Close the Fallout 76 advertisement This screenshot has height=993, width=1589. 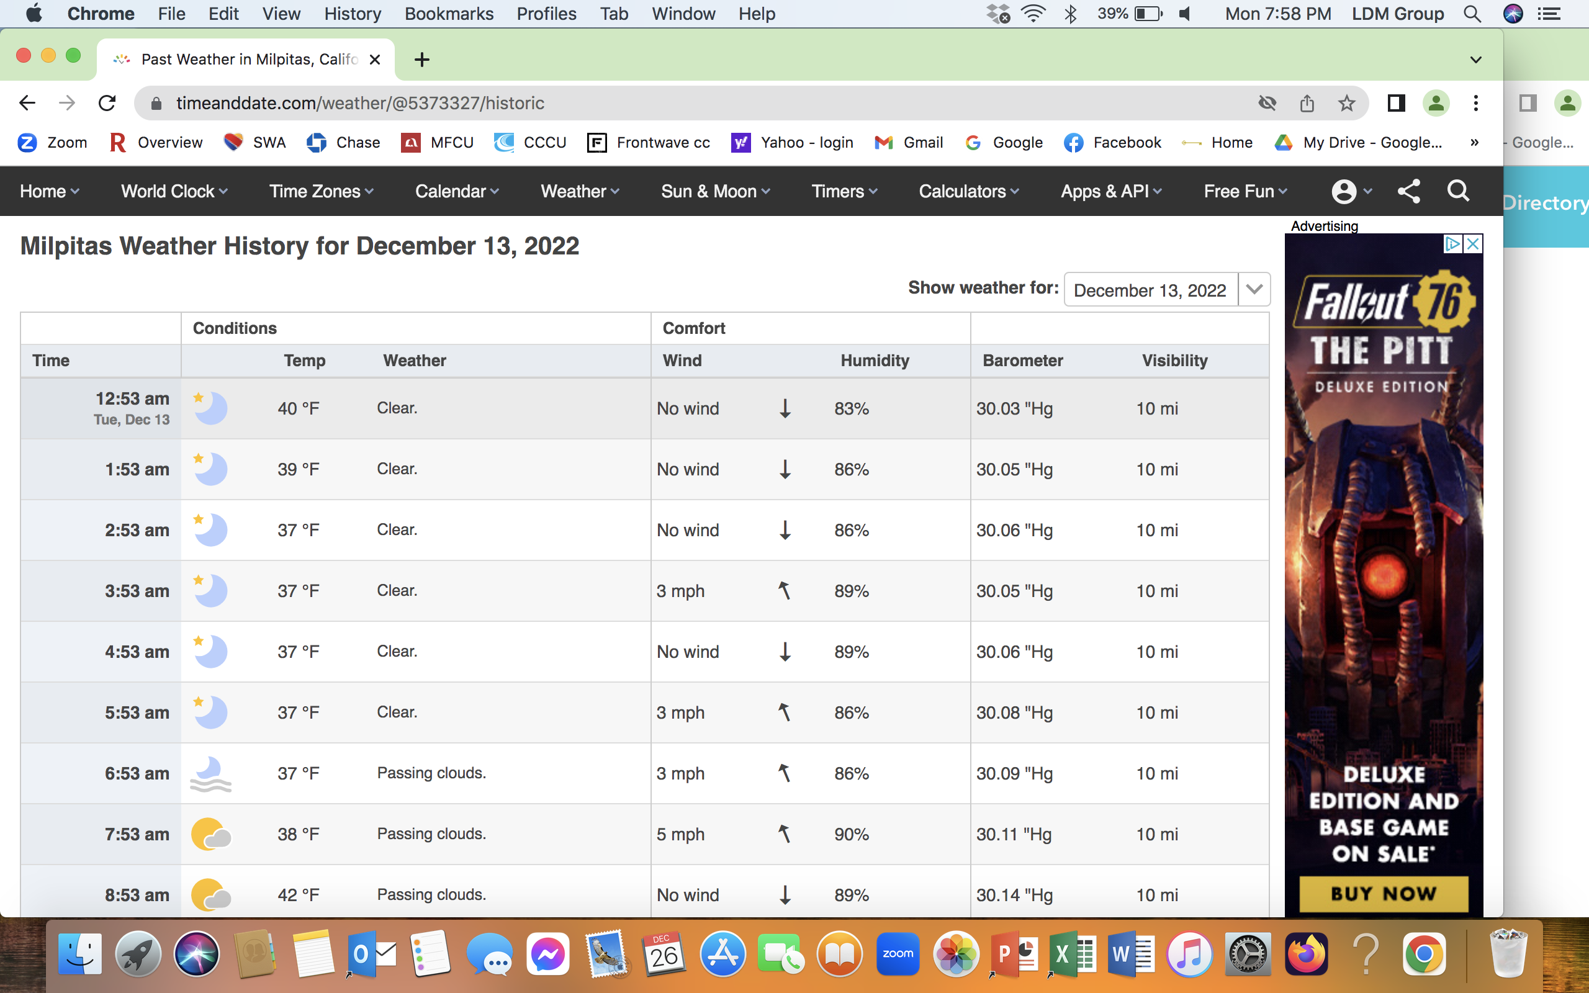(1473, 245)
